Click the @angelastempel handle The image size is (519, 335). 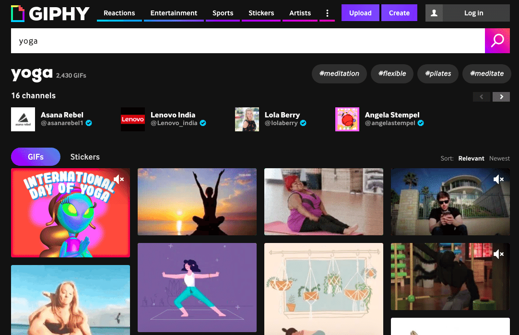(390, 123)
